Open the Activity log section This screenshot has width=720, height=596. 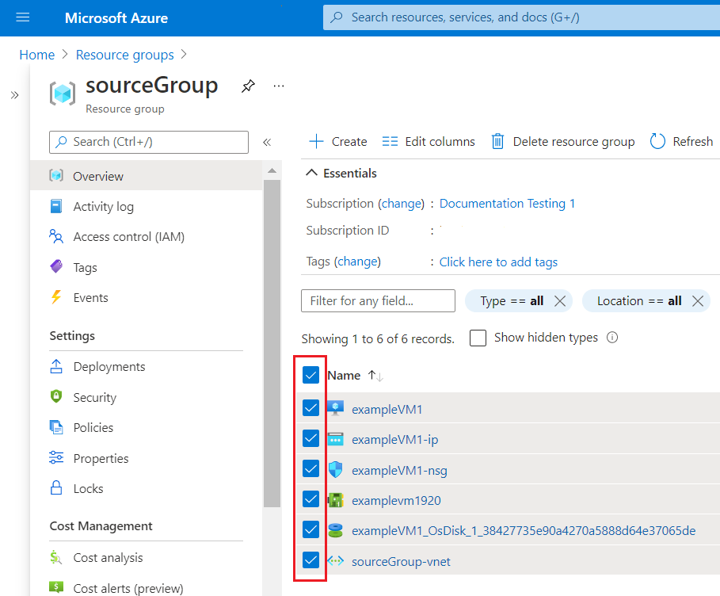coord(101,206)
